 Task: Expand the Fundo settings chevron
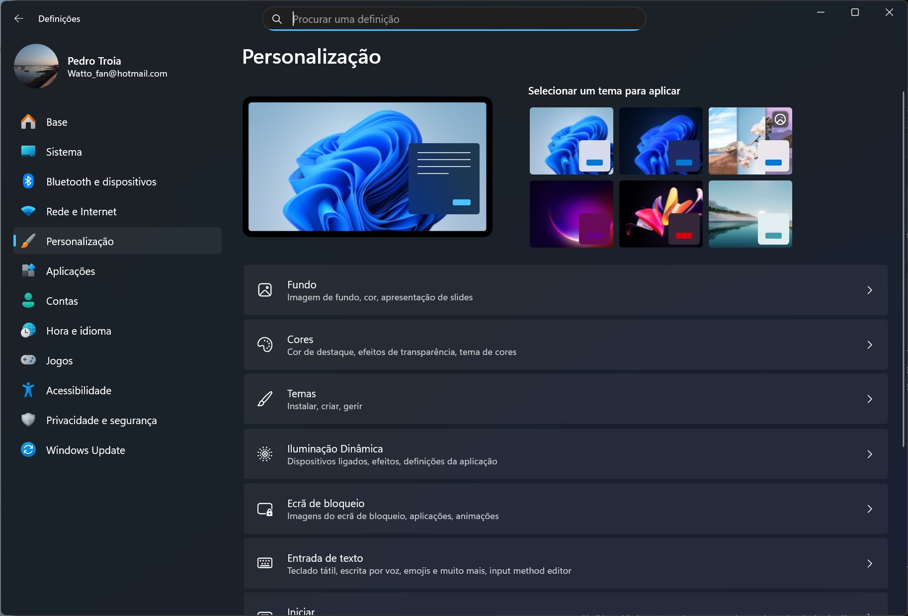click(x=869, y=290)
